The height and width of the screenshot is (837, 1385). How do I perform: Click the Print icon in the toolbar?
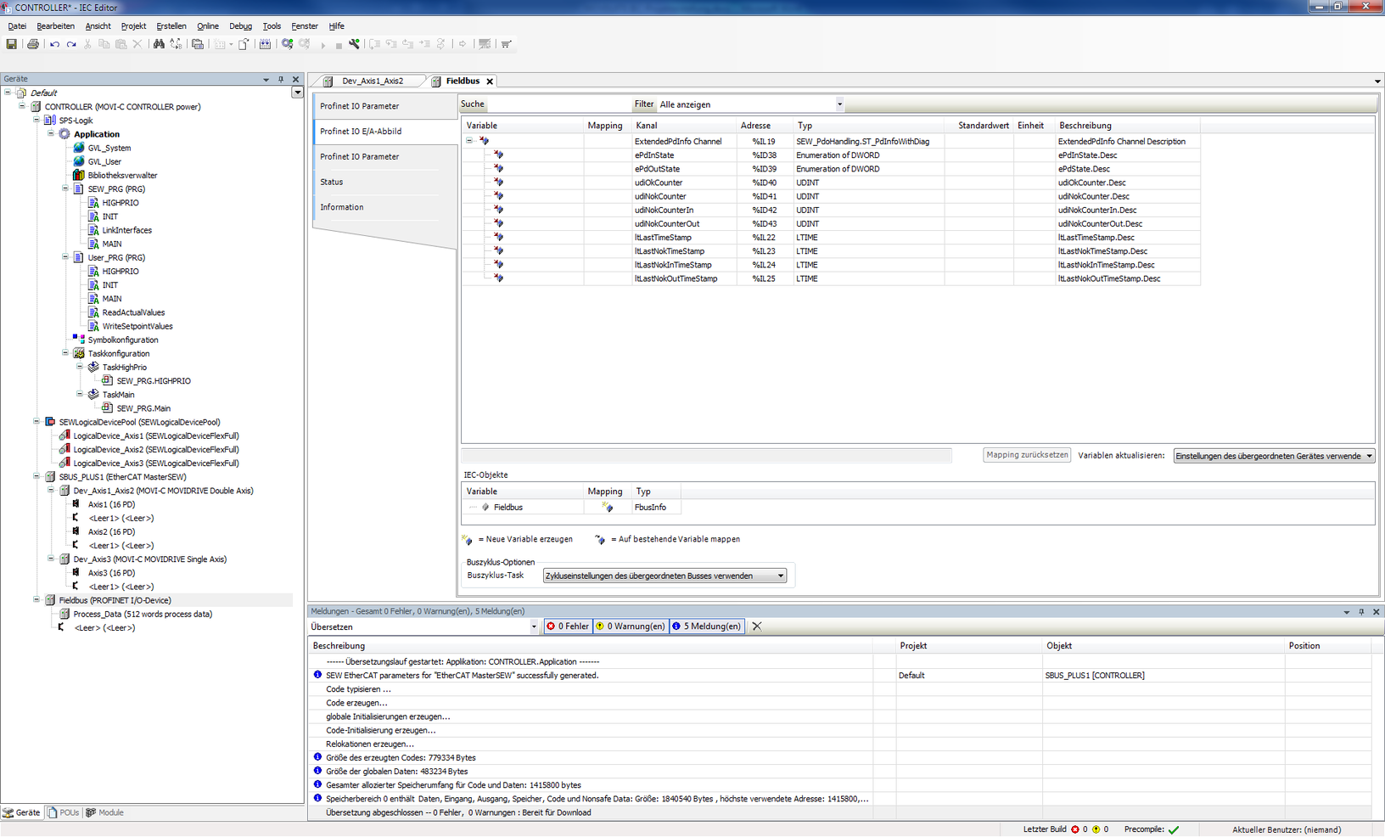[x=33, y=44]
